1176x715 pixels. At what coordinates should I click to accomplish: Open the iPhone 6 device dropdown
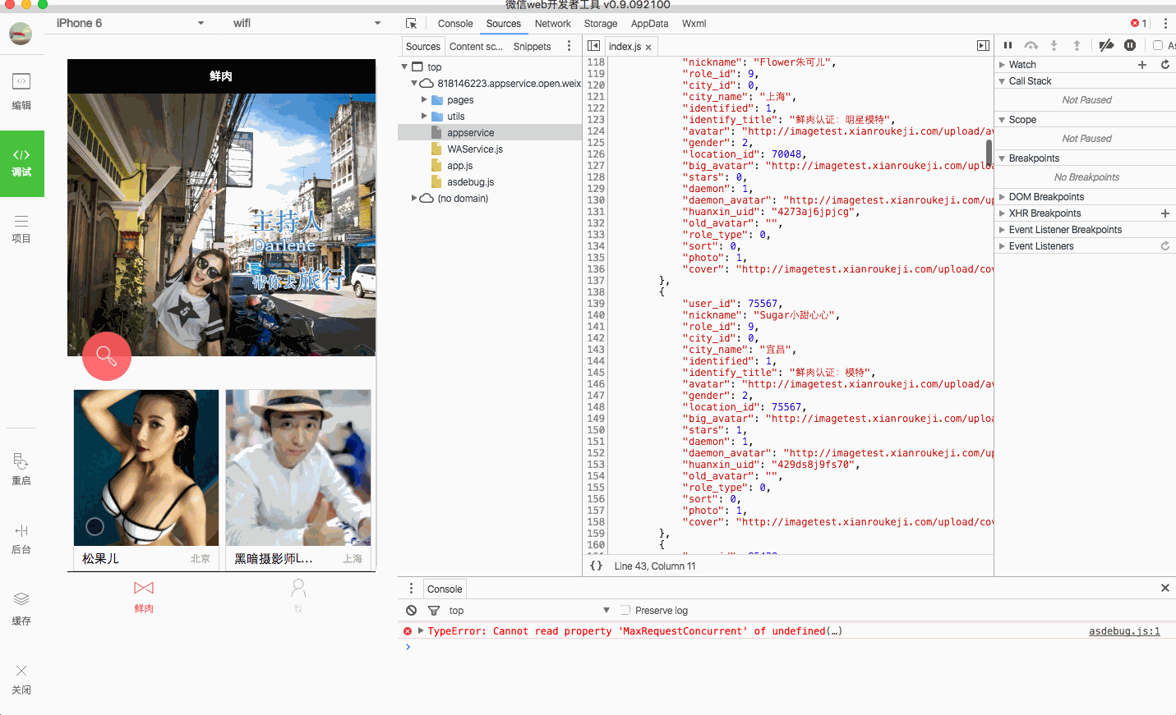point(131,23)
